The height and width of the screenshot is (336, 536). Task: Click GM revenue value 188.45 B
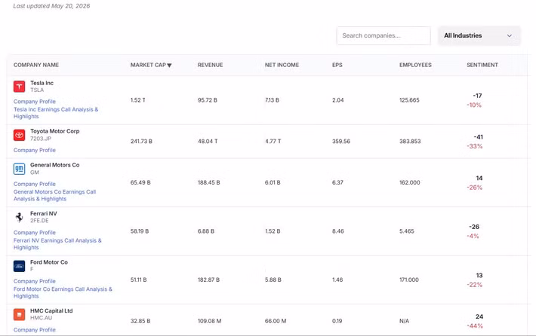click(209, 182)
